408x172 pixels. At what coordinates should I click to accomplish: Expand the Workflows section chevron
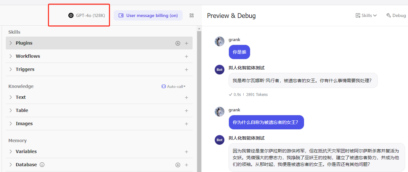point(11,56)
